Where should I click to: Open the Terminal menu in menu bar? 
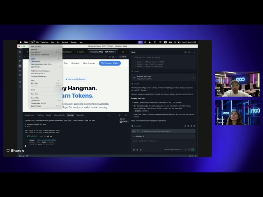pyautogui.click(x=65, y=42)
